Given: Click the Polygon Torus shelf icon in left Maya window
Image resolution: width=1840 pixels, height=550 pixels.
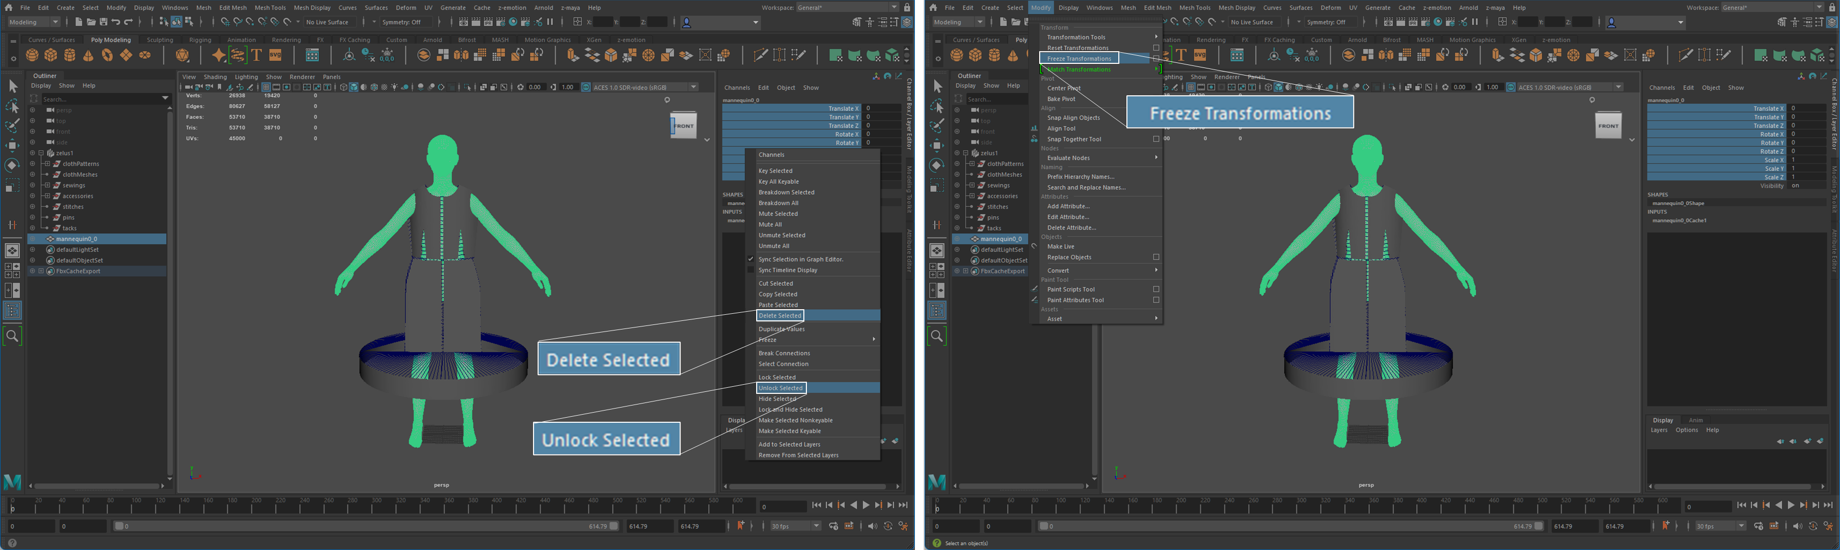Looking at the screenshot, I should point(107,55).
